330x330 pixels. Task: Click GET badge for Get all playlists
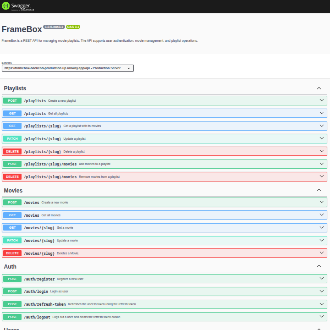[12, 114]
